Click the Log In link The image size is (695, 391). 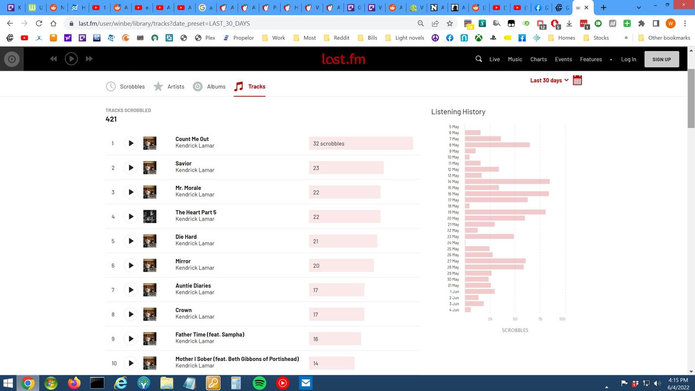coord(629,59)
